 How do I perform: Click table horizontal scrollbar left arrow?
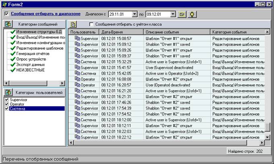71,143
